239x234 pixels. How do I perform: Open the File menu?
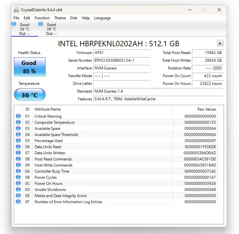tap(16, 18)
